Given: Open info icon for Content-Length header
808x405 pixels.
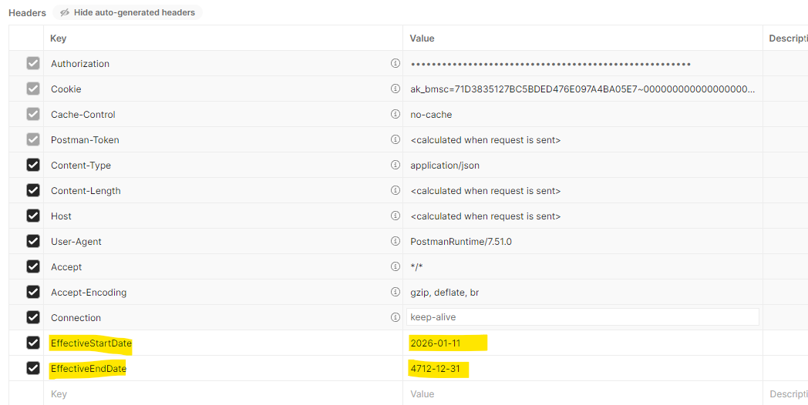Looking at the screenshot, I should [396, 190].
